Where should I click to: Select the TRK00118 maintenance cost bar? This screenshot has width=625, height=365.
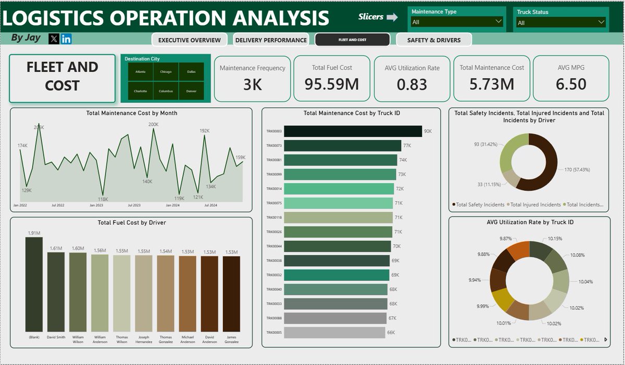tap(339, 217)
